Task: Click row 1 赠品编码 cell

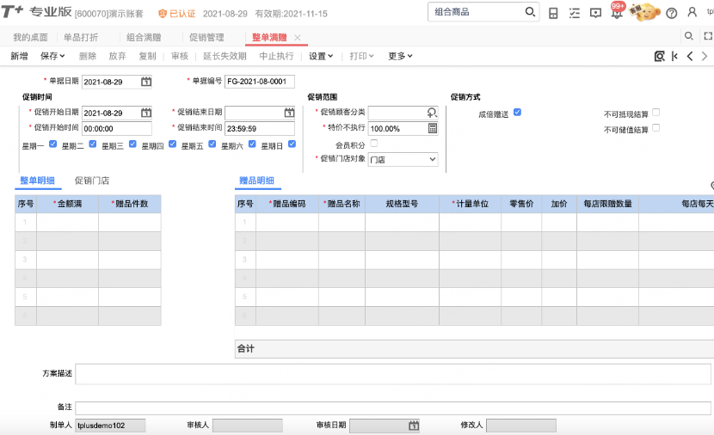Action: coord(287,223)
